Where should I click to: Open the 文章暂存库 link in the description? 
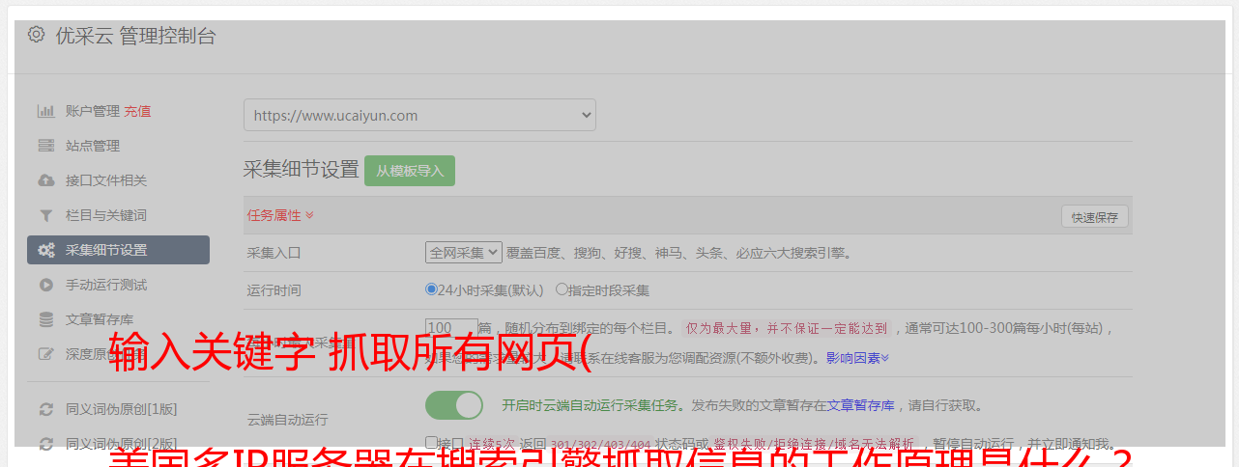point(860,405)
